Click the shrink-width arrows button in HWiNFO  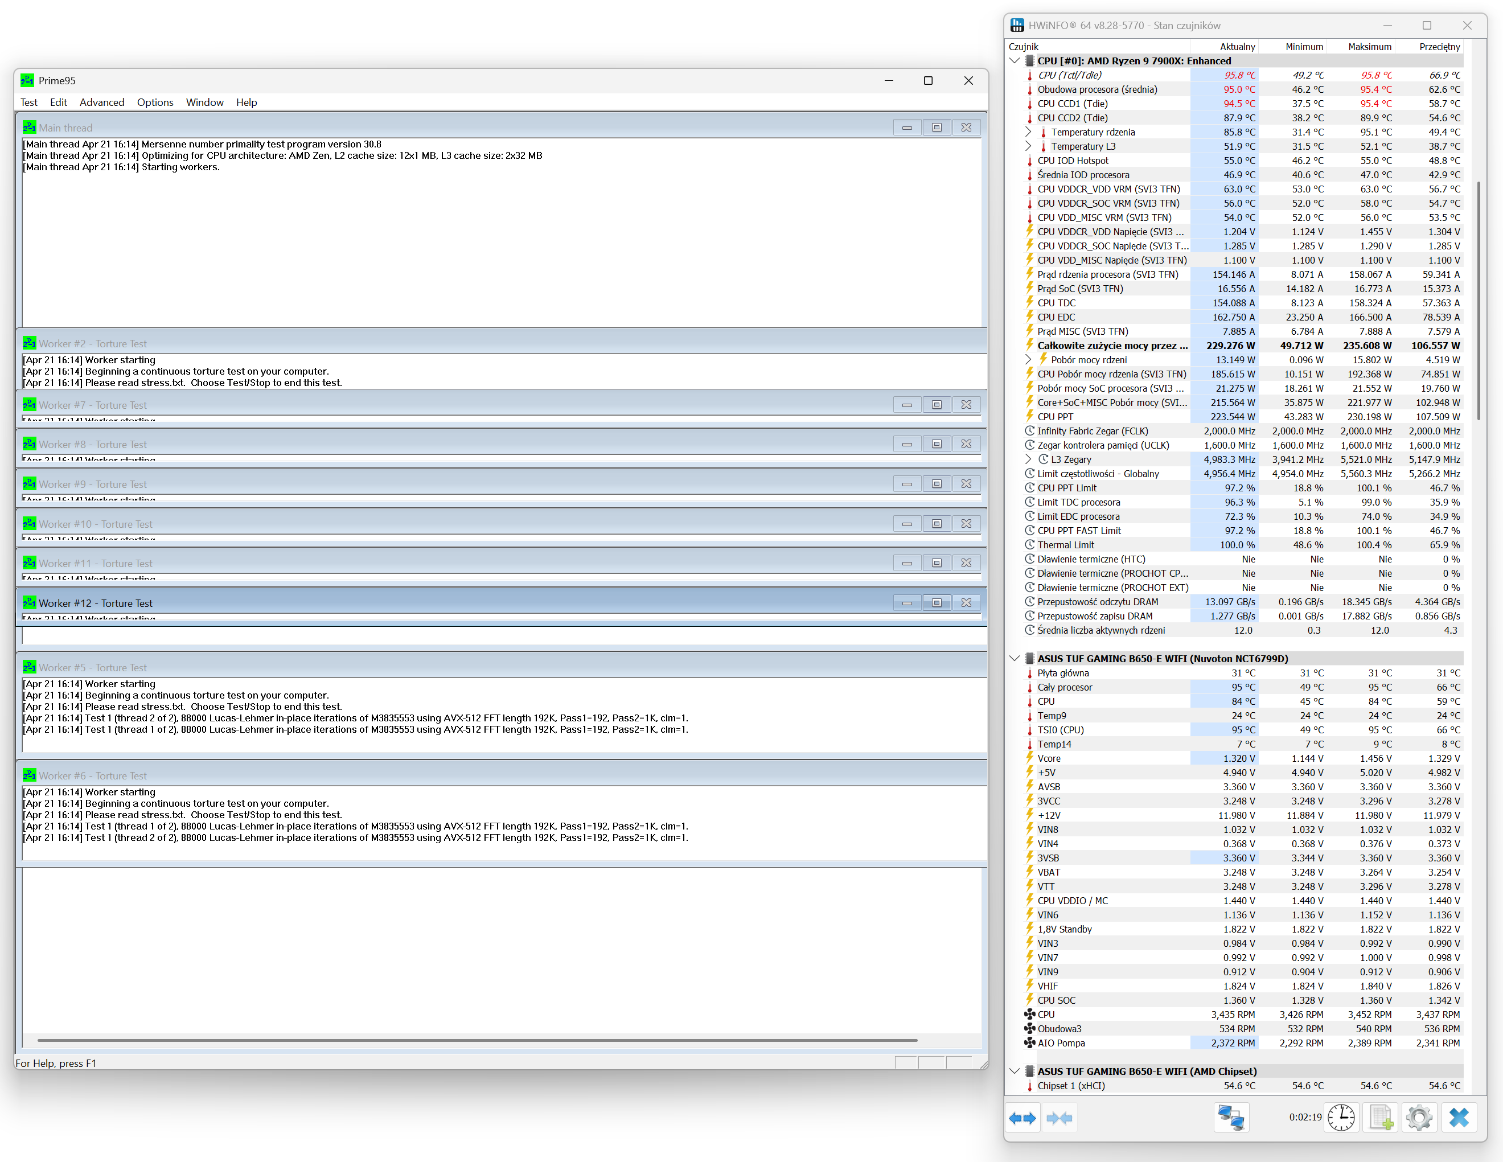(1059, 1118)
